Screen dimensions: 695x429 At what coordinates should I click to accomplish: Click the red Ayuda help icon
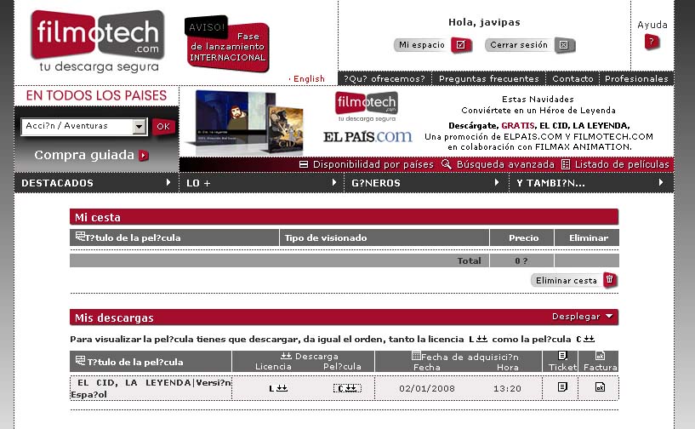pos(652,42)
